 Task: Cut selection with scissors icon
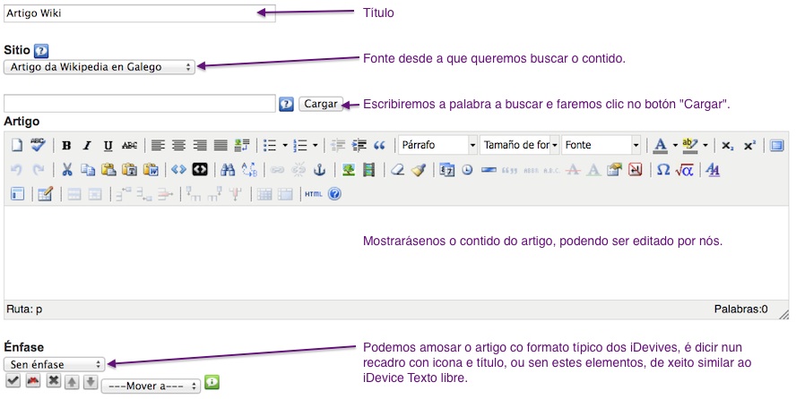click(66, 170)
